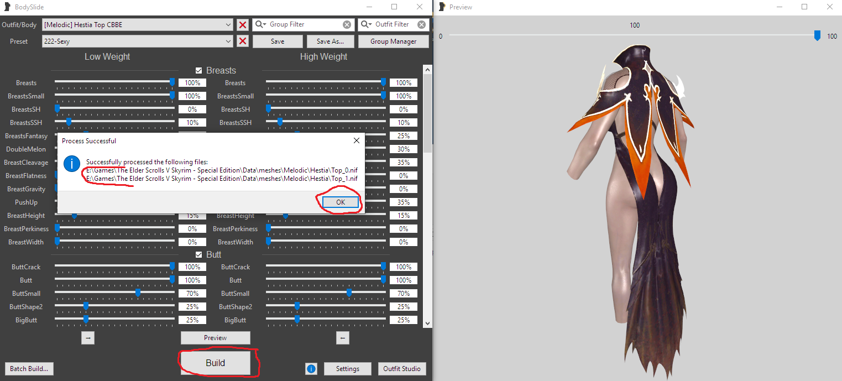842x381 pixels.
Task: Click the Group Filter magnifier icon
Action: (x=260, y=25)
